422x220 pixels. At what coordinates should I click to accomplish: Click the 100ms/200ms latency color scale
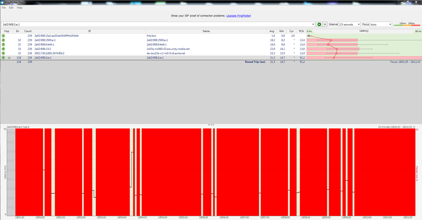point(407,24)
